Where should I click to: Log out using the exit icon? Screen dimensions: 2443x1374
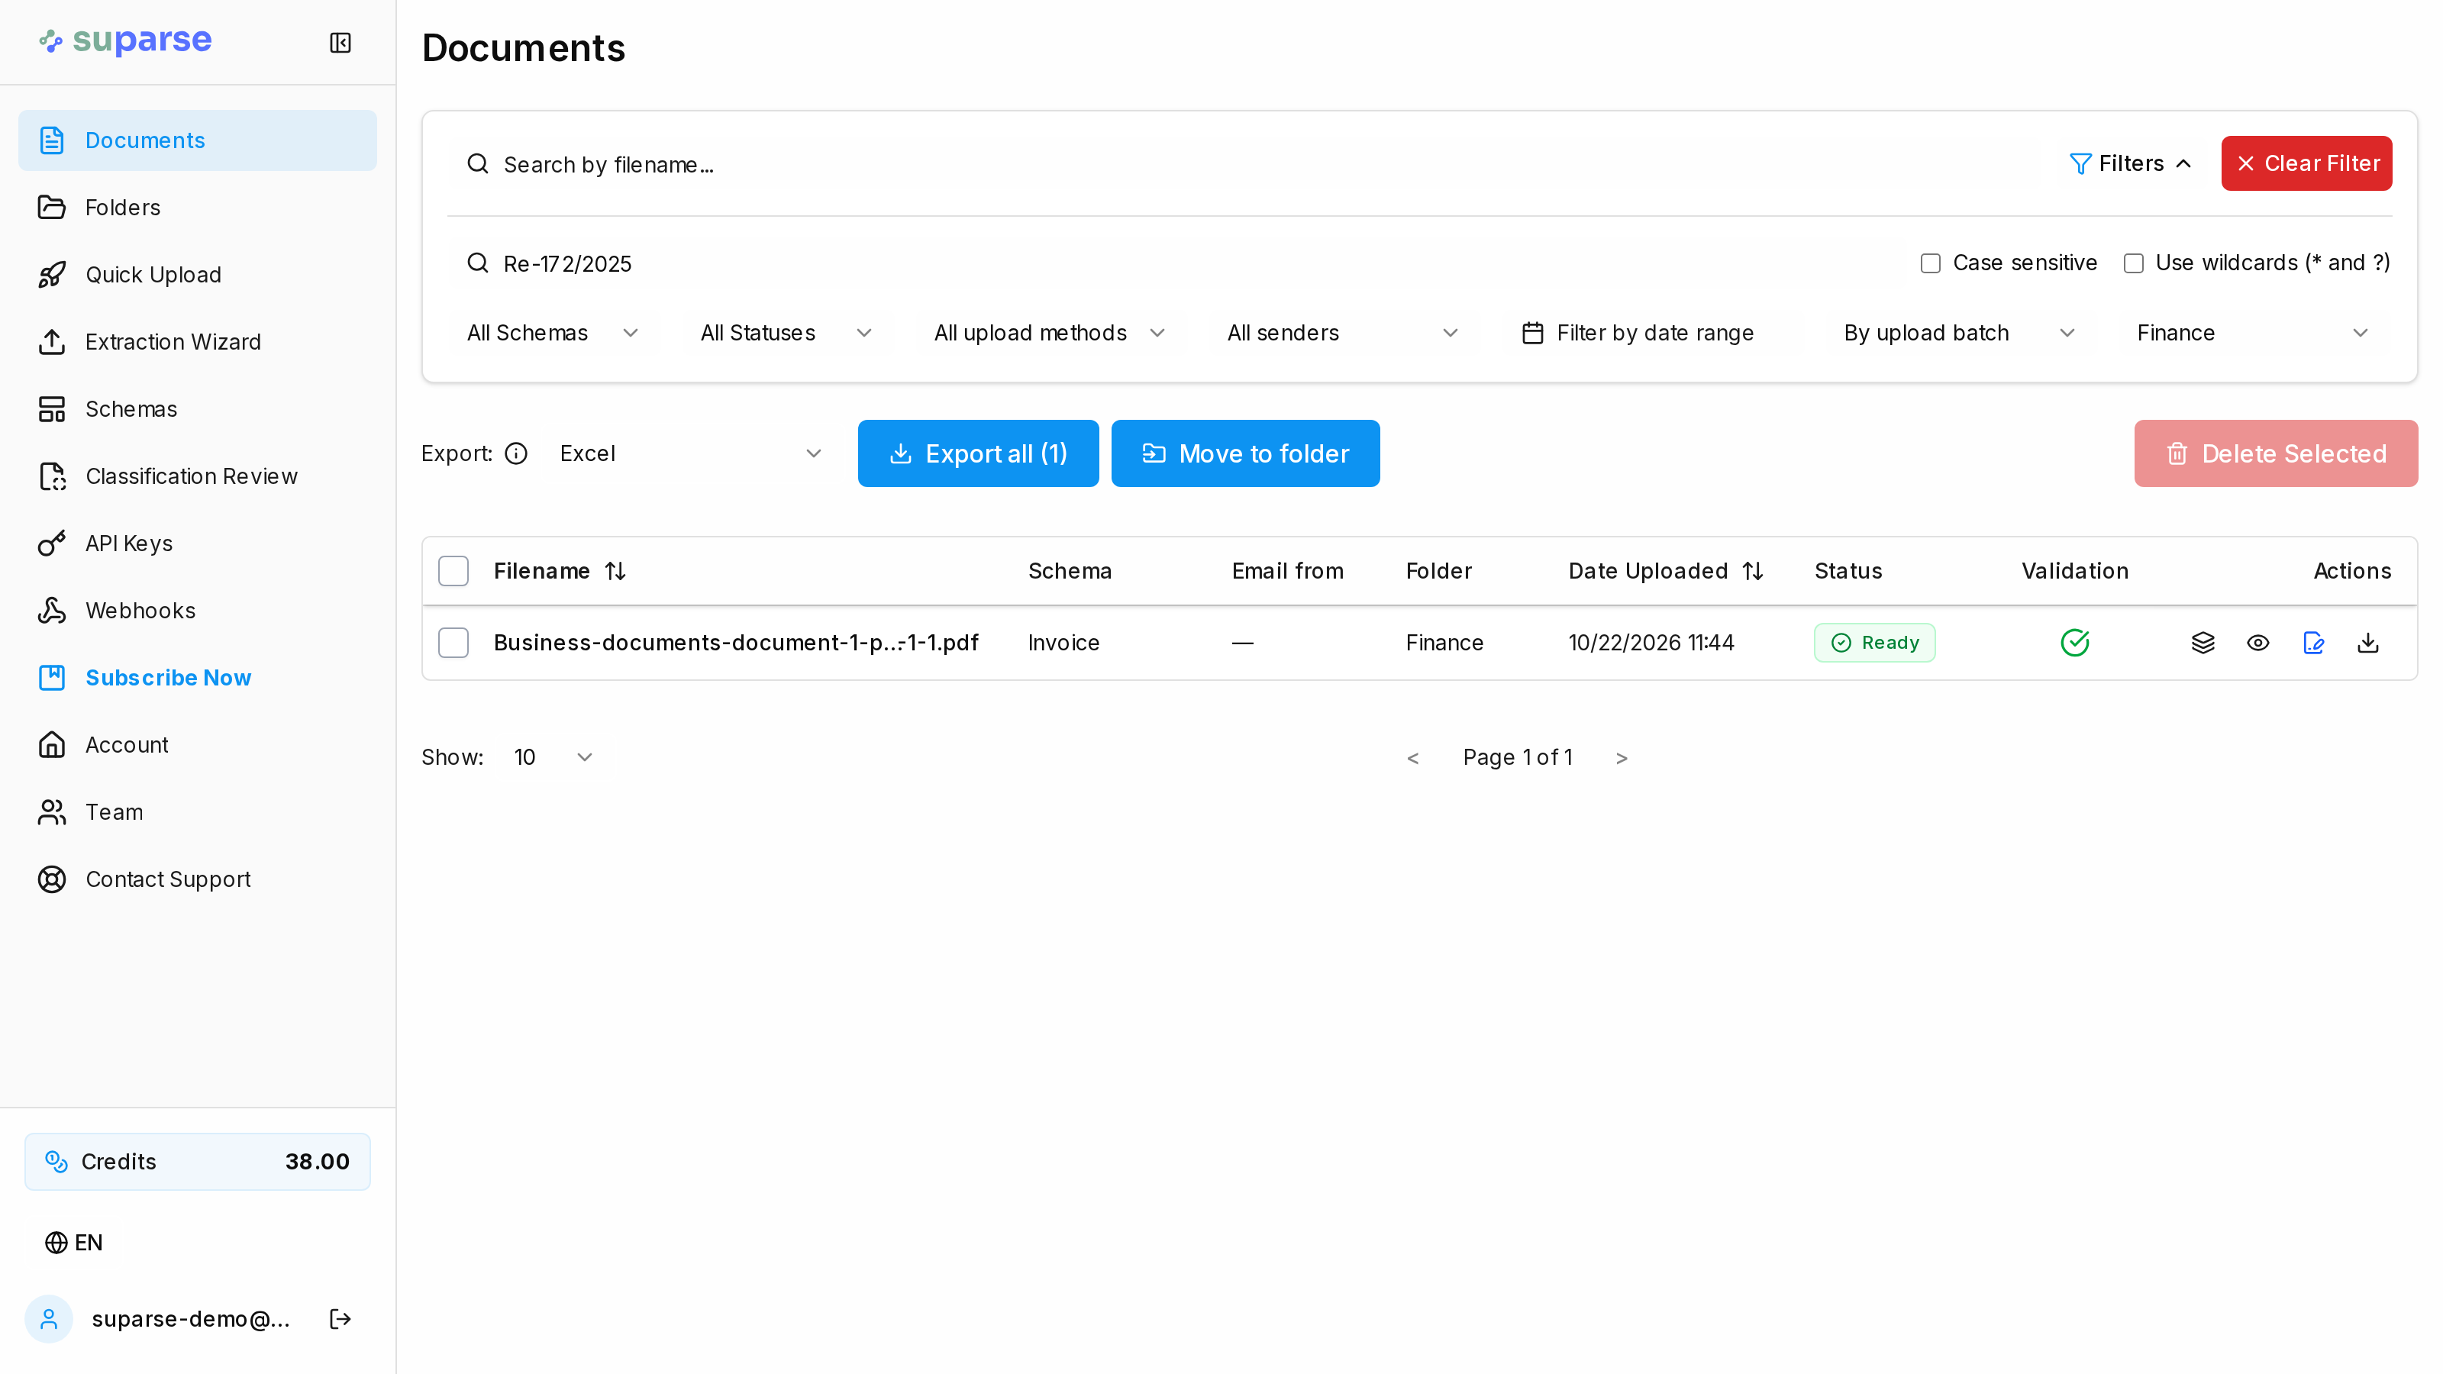click(x=340, y=1319)
